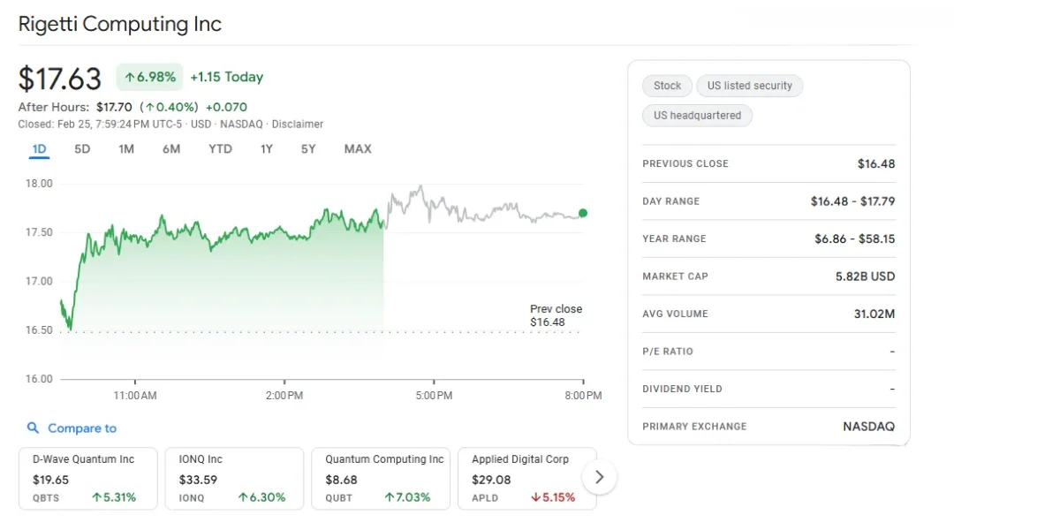
Task: Click the gray after-hours line on chart
Action: point(477,213)
